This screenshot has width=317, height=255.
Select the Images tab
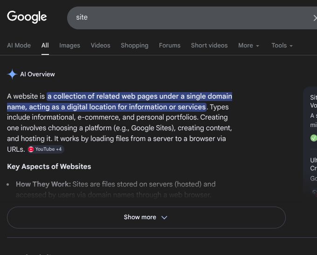click(69, 46)
